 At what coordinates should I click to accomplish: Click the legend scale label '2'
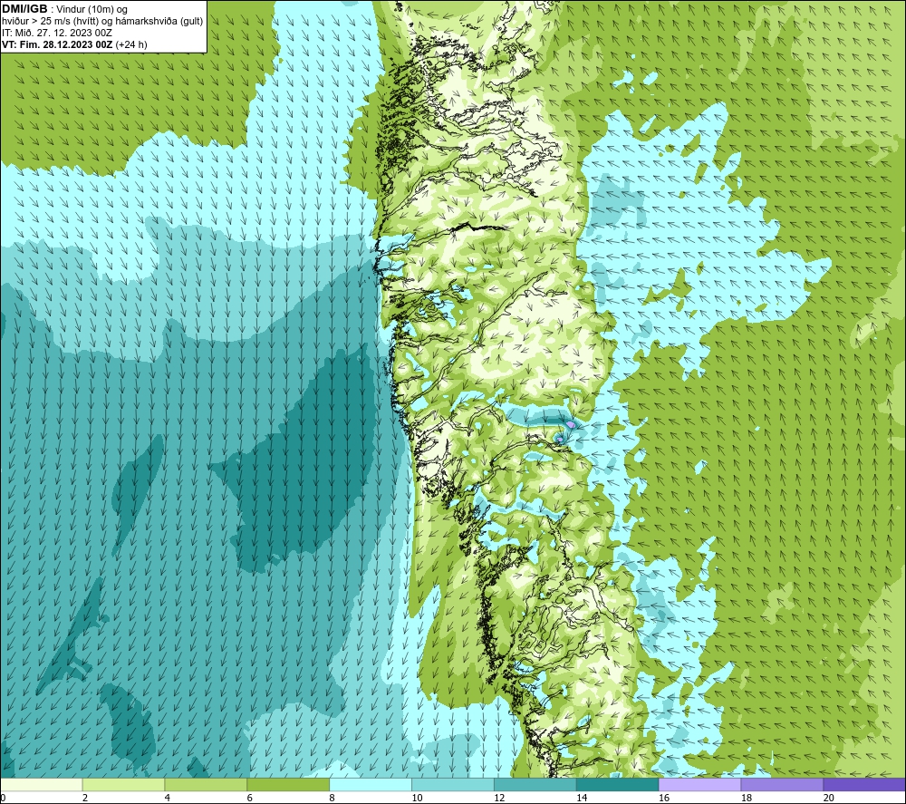(x=85, y=798)
